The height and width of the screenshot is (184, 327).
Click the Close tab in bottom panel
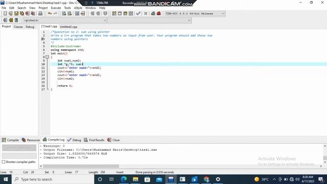[x=113, y=140]
